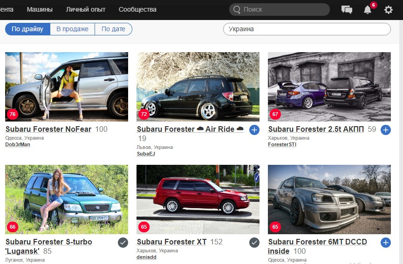
Task: Open black Forester Air Ride photo thumbnail
Action: pos(198,87)
